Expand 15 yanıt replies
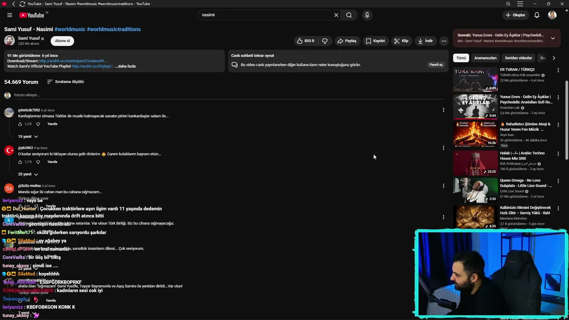 (x=28, y=136)
